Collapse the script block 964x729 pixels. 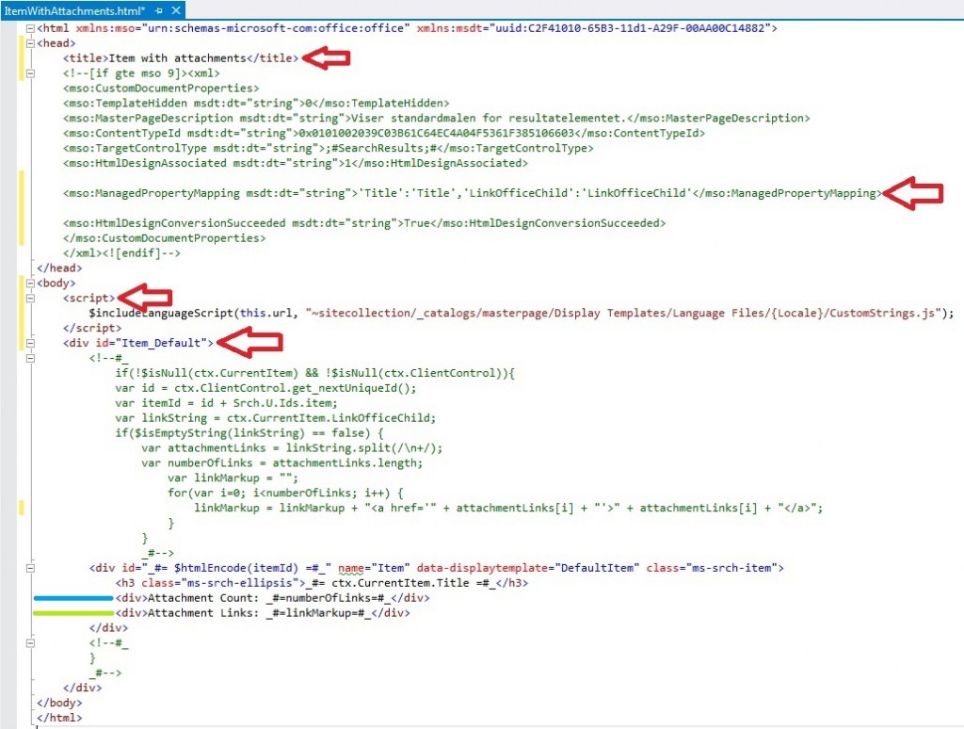[31, 298]
